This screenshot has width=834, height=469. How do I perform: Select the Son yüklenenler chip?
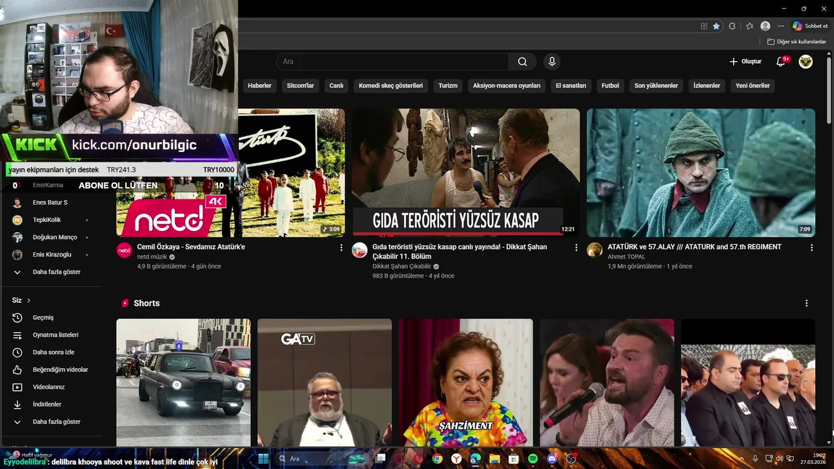pyautogui.click(x=656, y=85)
